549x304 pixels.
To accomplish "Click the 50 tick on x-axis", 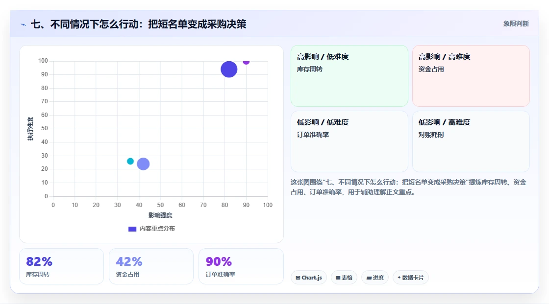I will pos(160,205).
